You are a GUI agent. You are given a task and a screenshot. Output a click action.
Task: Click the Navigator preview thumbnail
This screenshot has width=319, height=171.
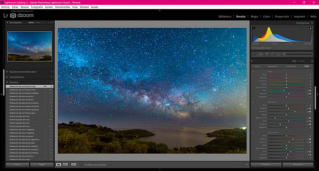(x=30, y=46)
